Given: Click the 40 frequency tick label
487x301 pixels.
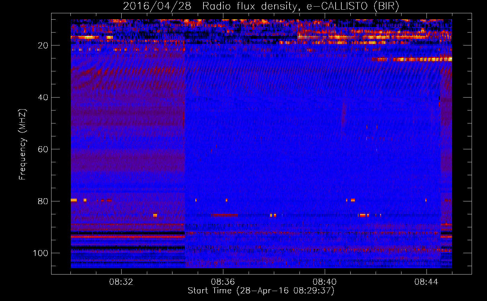Looking at the screenshot, I should tap(43, 98).
